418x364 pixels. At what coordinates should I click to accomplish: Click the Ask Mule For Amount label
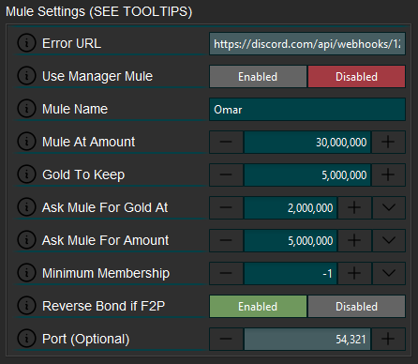[106, 240]
